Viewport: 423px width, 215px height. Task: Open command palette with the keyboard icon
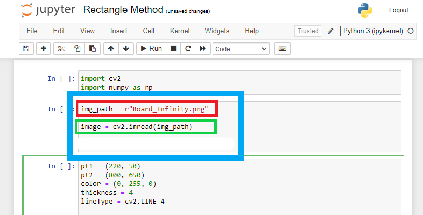[283, 49]
